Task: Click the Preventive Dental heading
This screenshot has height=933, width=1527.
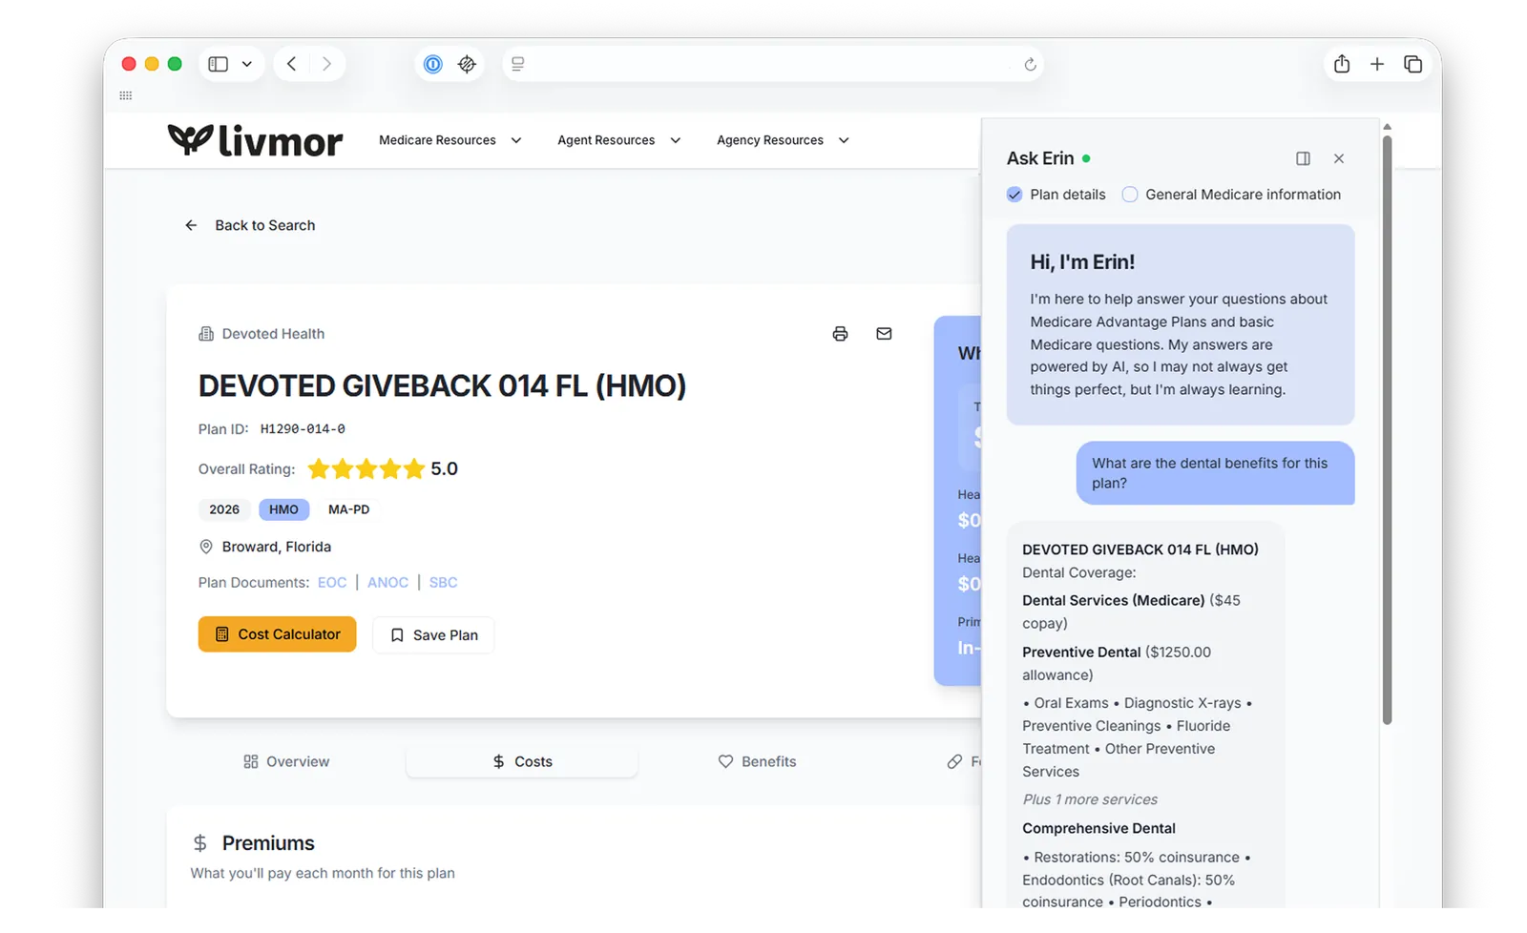Action: (x=1081, y=653)
